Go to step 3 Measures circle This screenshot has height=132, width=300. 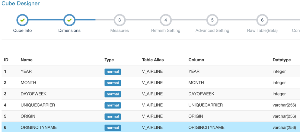pyautogui.click(x=120, y=20)
